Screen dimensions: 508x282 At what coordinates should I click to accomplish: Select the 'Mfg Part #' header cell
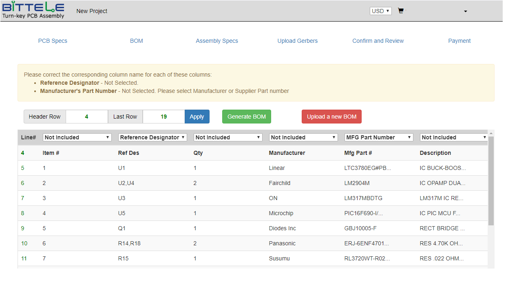click(x=358, y=153)
